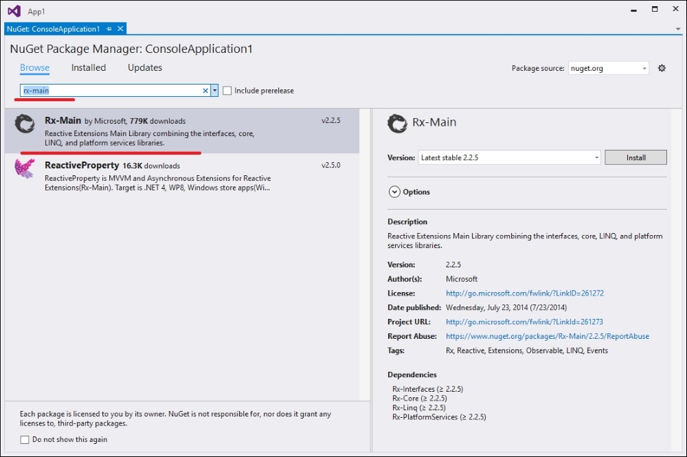Image resolution: width=687 pixels, height=457 pixels.
Task: Pin the NuGet ConsoleApplication1 tab
Action: click(x=109, y=29)
